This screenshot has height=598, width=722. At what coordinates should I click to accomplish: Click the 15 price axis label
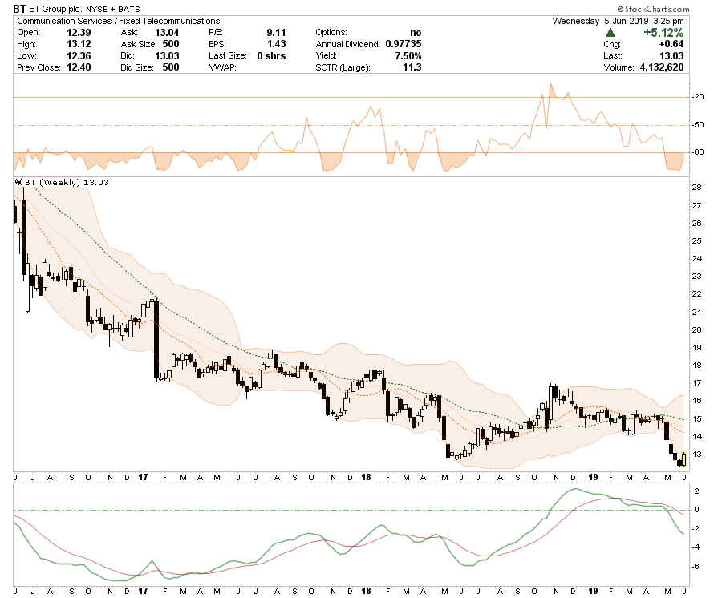[696, 418]
